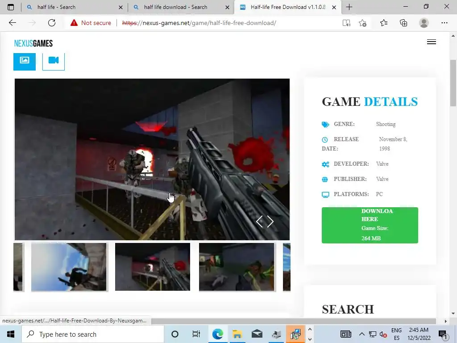Open the Windows Start menu
The width and height of the screenshot is (457, 343).
coord(11,334)
